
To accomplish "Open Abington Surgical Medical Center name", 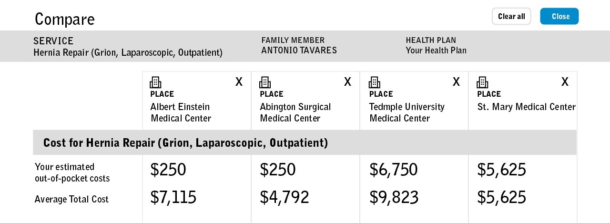I will [x=295, y=112].
